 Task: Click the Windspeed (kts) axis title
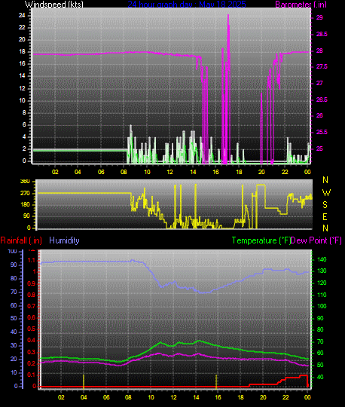click(x=54, y=5)
